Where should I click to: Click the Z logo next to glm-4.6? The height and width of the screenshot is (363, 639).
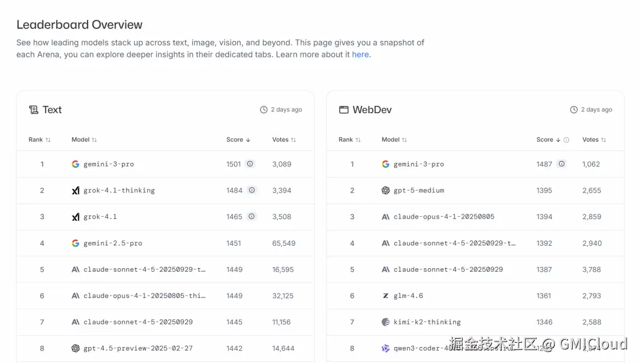click(x=386, y=295)
